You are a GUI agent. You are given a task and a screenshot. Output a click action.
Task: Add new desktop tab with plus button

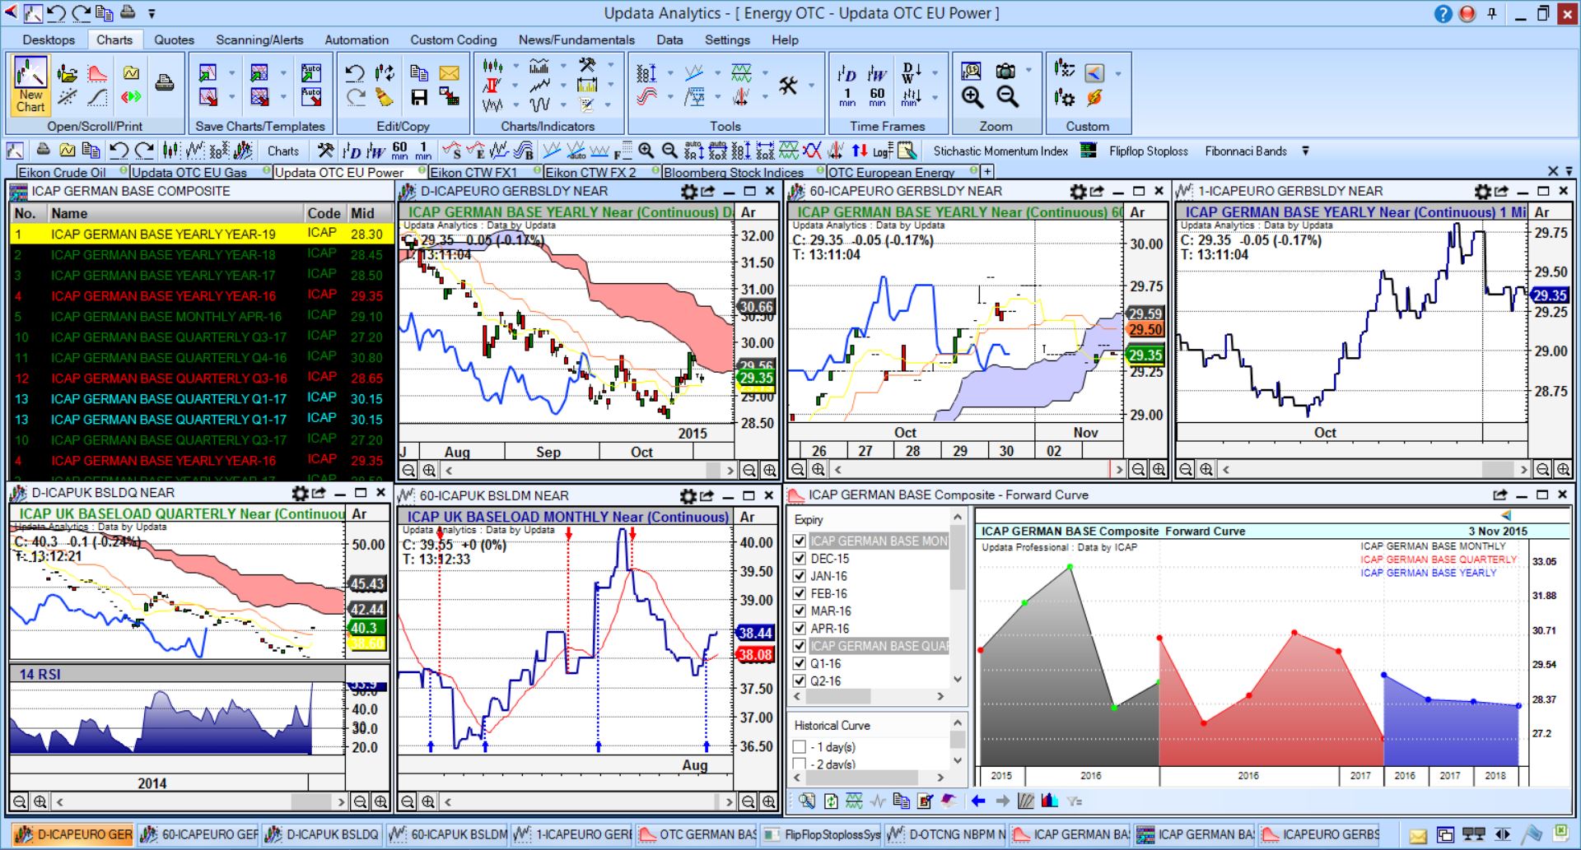(987, 172)
